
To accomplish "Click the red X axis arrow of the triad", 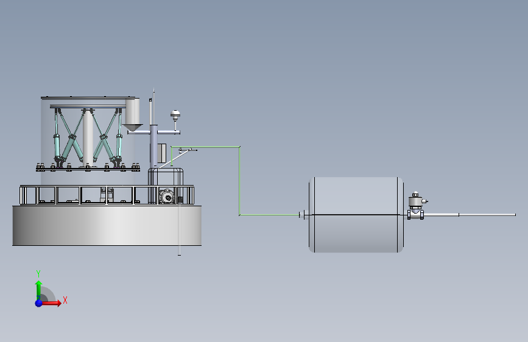I will 52,303.
